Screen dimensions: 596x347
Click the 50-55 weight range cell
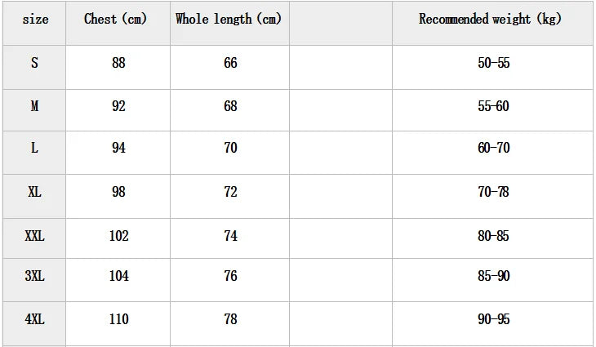493,63
